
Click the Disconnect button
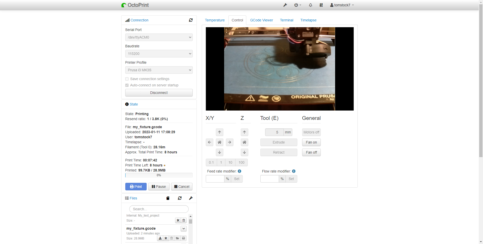[159, 93]
